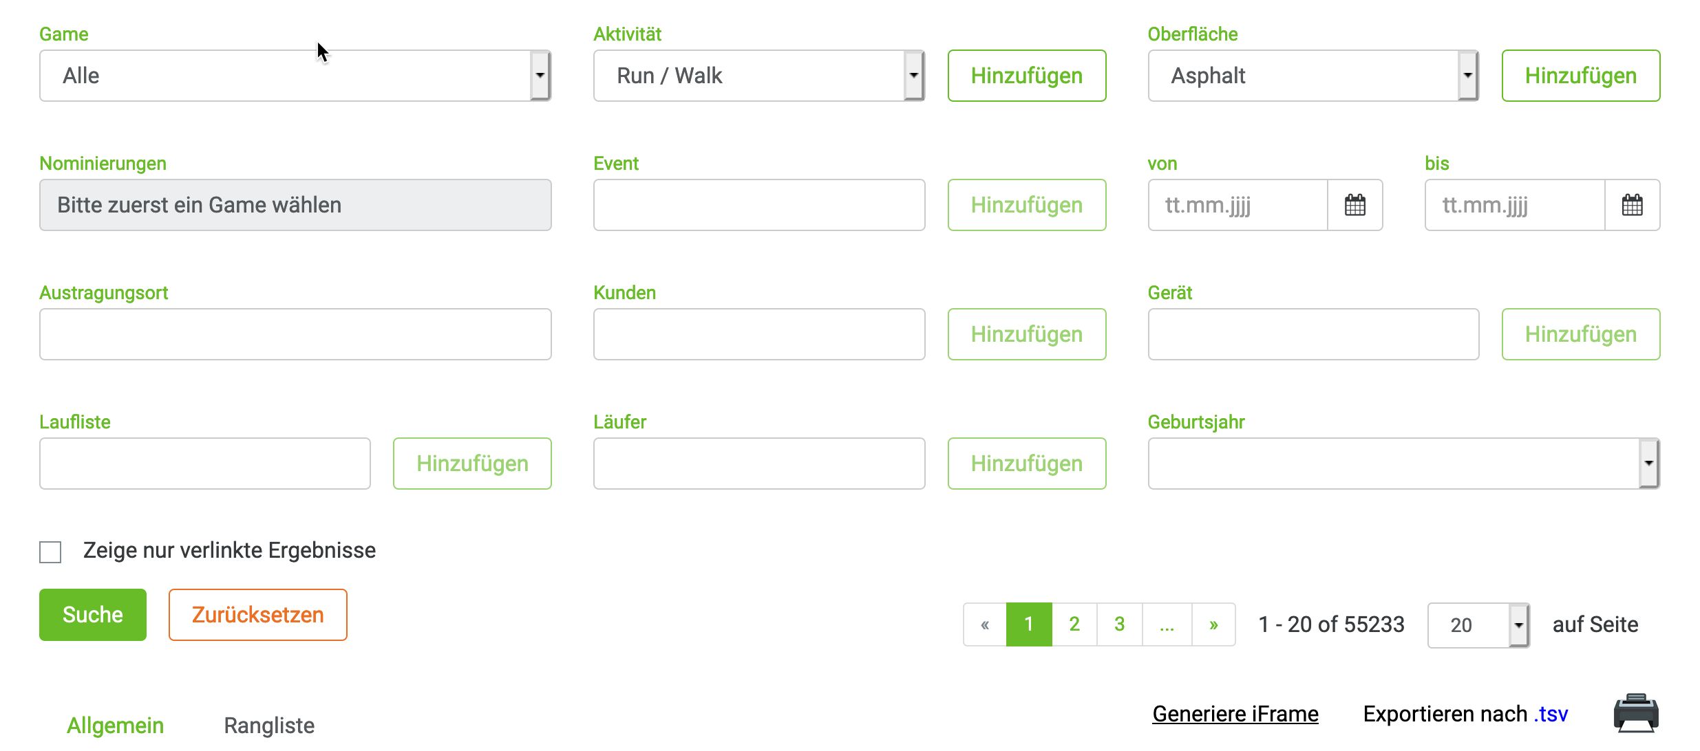Open the 'bis' date calendar picker
This screenshot has width=1700, height=751.
pyautogui.click(x=1632, y=205)
